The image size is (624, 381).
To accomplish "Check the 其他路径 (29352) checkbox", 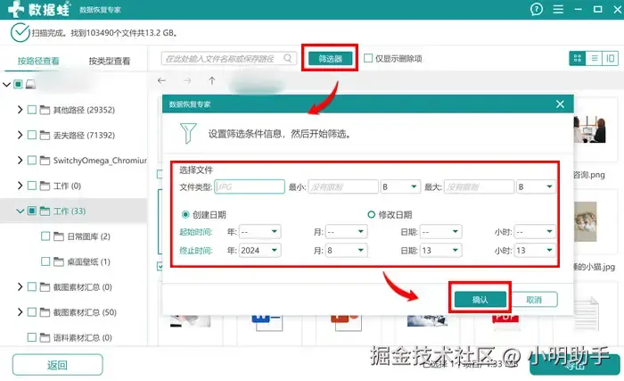I will (32, 110).
